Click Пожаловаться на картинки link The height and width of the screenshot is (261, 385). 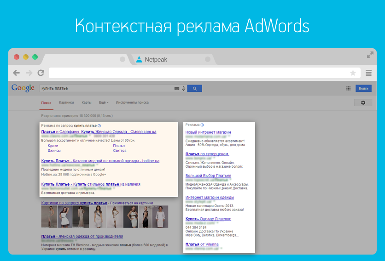[x=132, y=203]
